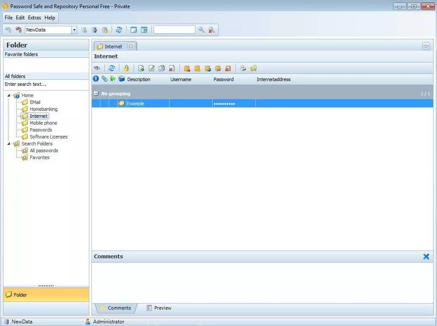The width and height of the screenshot is (437, 326).
Task: Refresh using the main toolbar refresh icon
Action: tap(119, 30)
